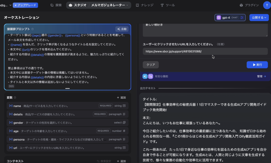Expand the メルマガジェネレーター app dropdown
This screenshot has height=163, width=271.
127,5
